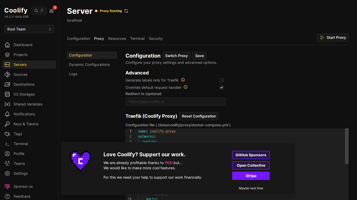Click the proxy status refresh icon

[126, 11]
